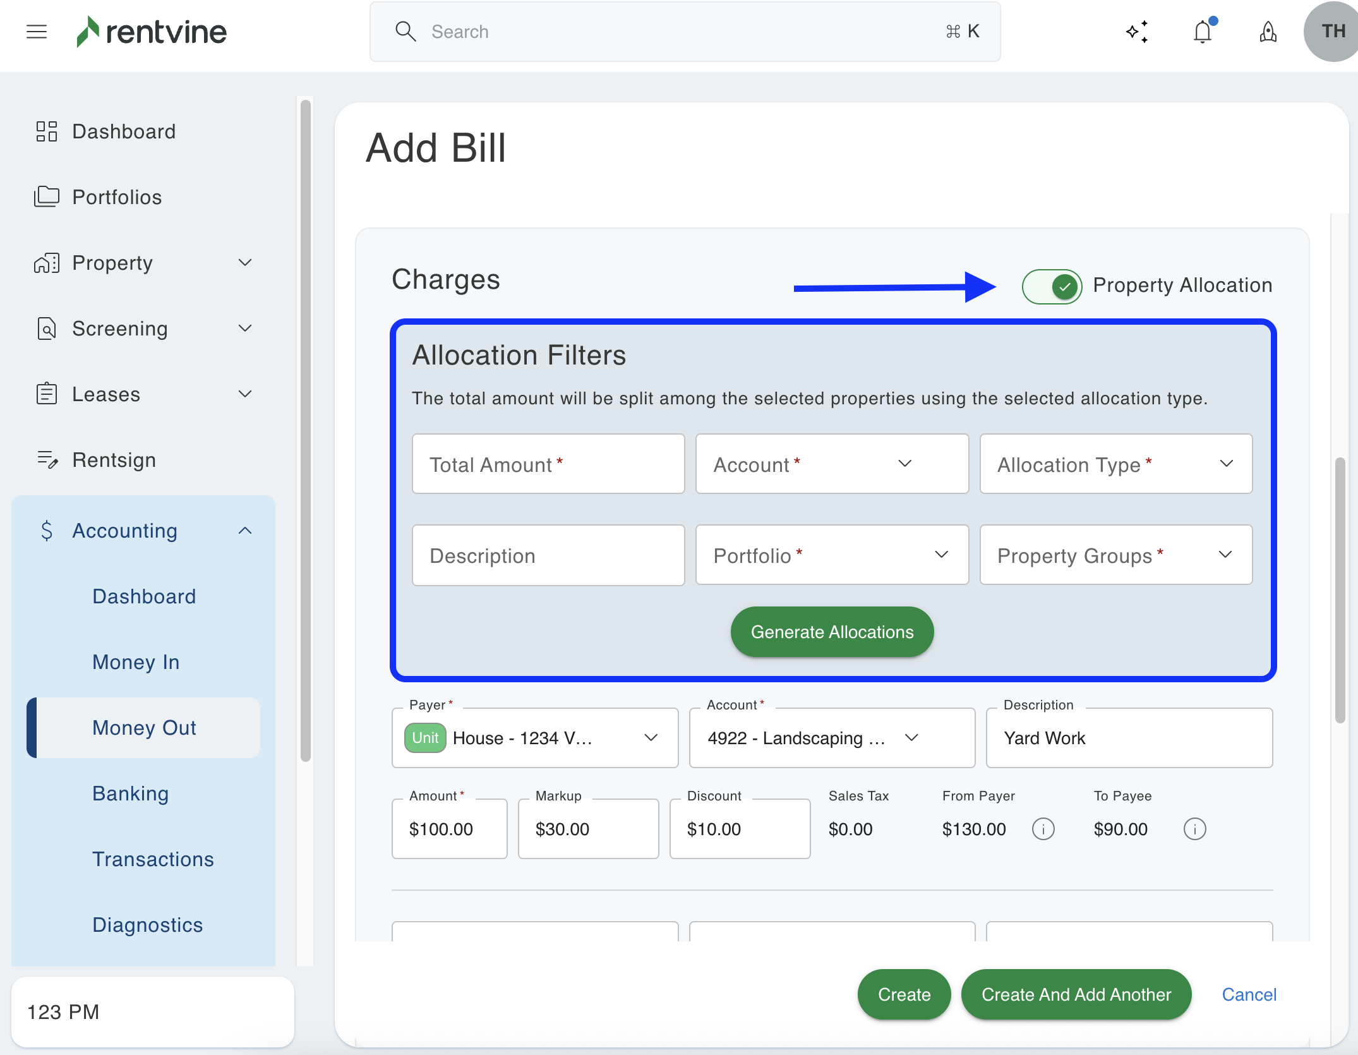The width and height of the screenshot is (1358, 1055).
Task: Open the Allocation Type dropdown
Action: pos(1115,464)
